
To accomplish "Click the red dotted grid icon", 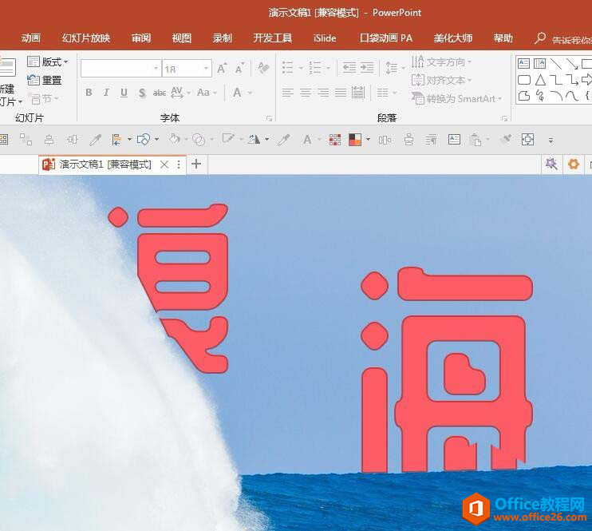I will click(x=335, y=140).
